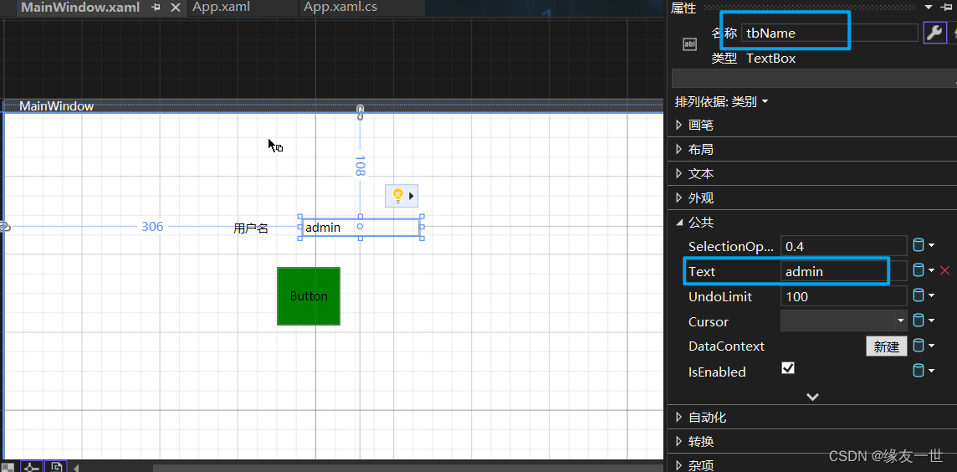Viewport: 957px width, 472px height.
Task: Click the MainWindow title in designer
Action: click(x=56, y=106)
